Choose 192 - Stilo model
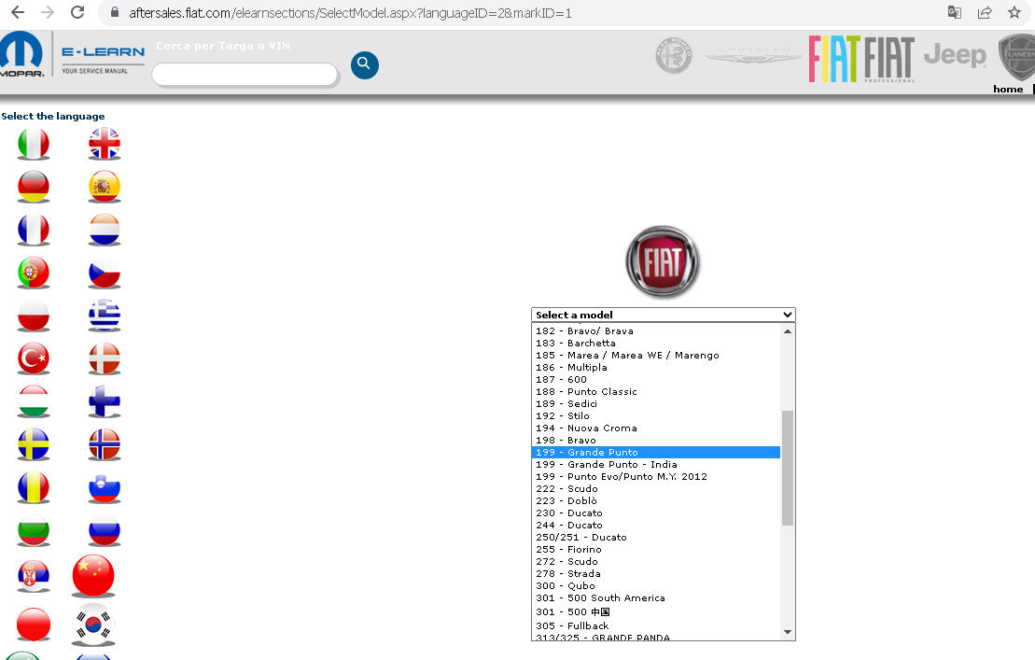1035x660 pixels. [x=656, y=415]
